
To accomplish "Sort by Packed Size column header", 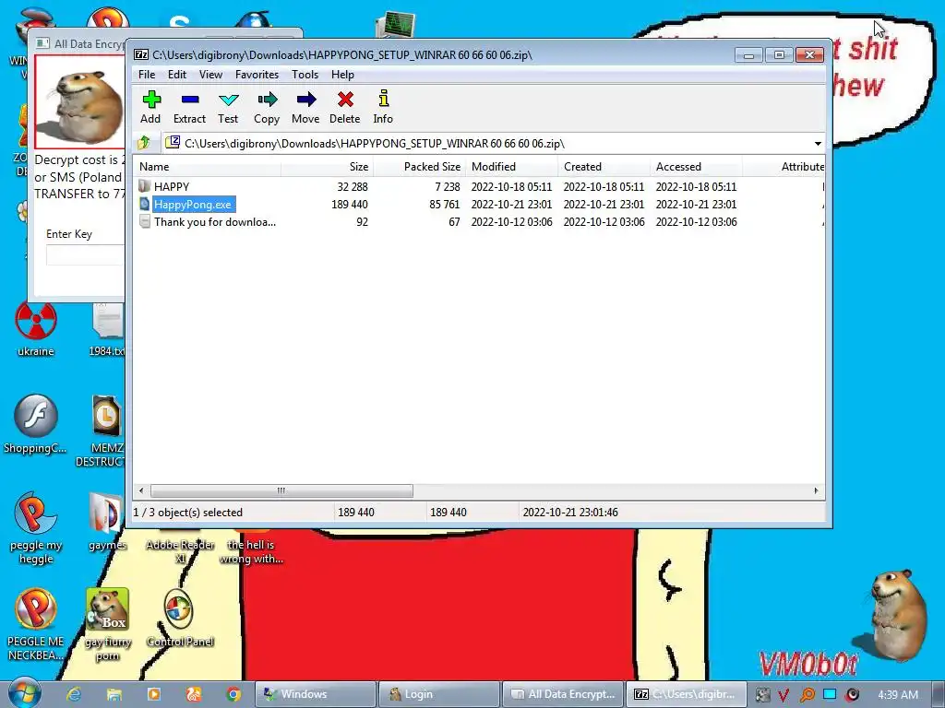I will point(420,167).
